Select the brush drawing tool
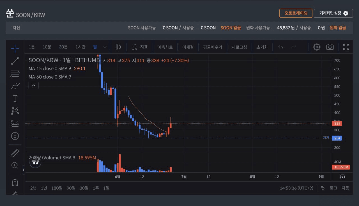Image resolution: width=359 pixels, height=206 pixels. click(x=15, y=86)
